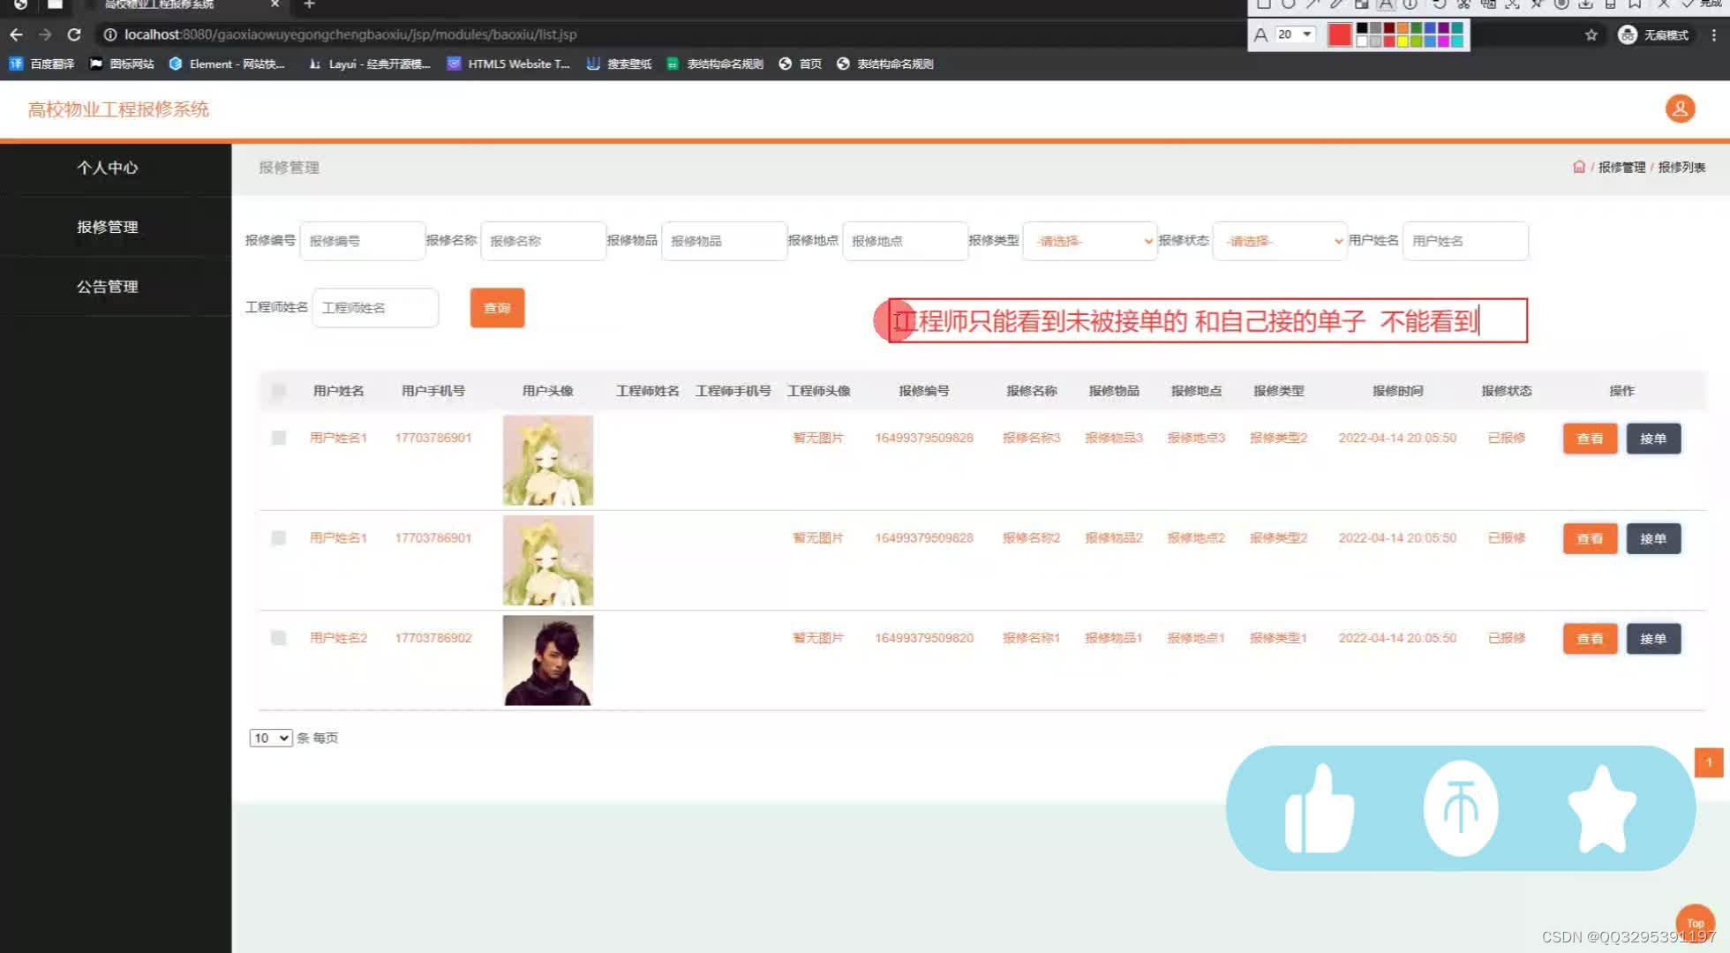Click the 报修列表 breadcrumb item

click(x=1681, y=167)
